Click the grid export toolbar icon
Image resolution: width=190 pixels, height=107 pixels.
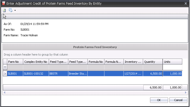11,10
